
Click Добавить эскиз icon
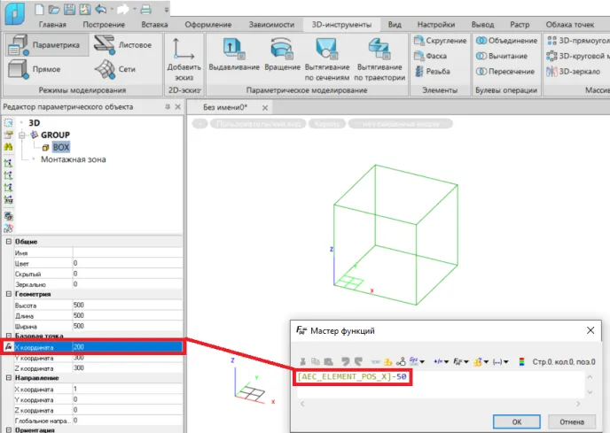pyautogui.click(x=184, y=50)
